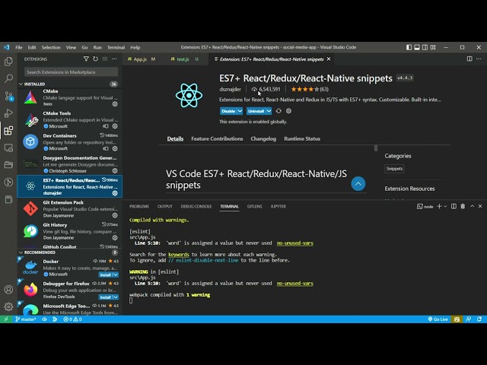This screenshot has width=487, height=365.
Task: Open editor more actions ellipsis
Action: pyautogui.click(x=479, y=59)
